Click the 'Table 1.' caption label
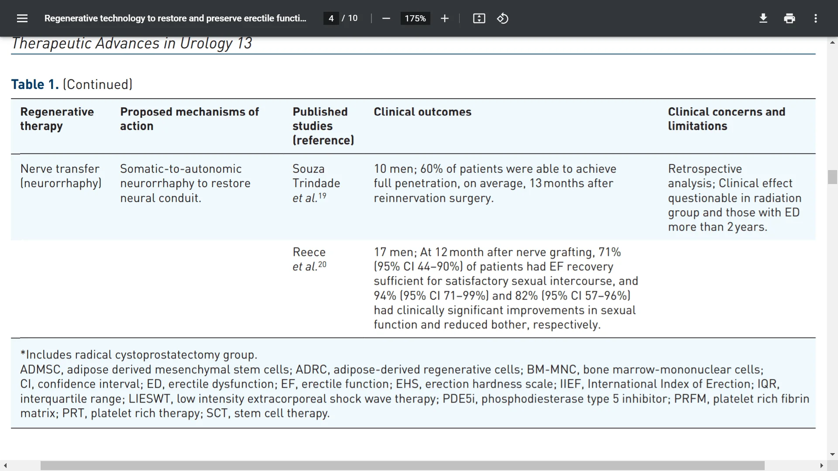The image size is (838, 471). pyautogui.click(x=35, y=84)
